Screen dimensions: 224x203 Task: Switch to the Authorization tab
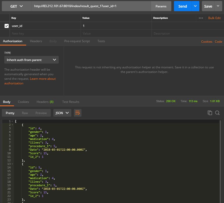coord(13,41)
